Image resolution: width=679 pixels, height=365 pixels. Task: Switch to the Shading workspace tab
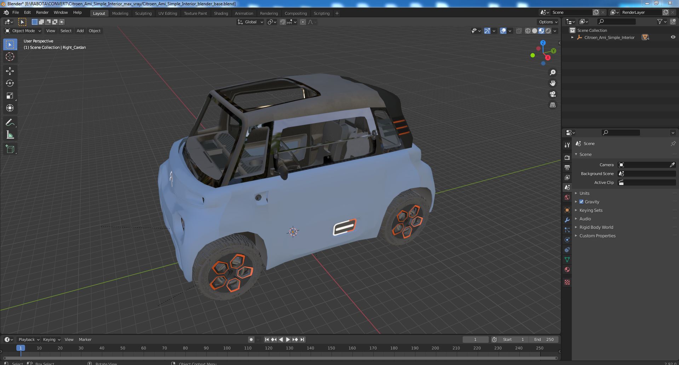click(x=221, y=13)
